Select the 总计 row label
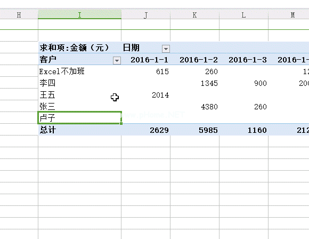The image size is (309, 239). (79, 130)
